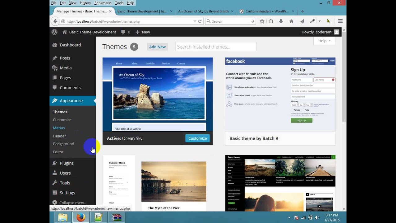Viewport: 396px width, 223px height.
Task: Click the network signal tray icon
Action: [x=303, y=217]
